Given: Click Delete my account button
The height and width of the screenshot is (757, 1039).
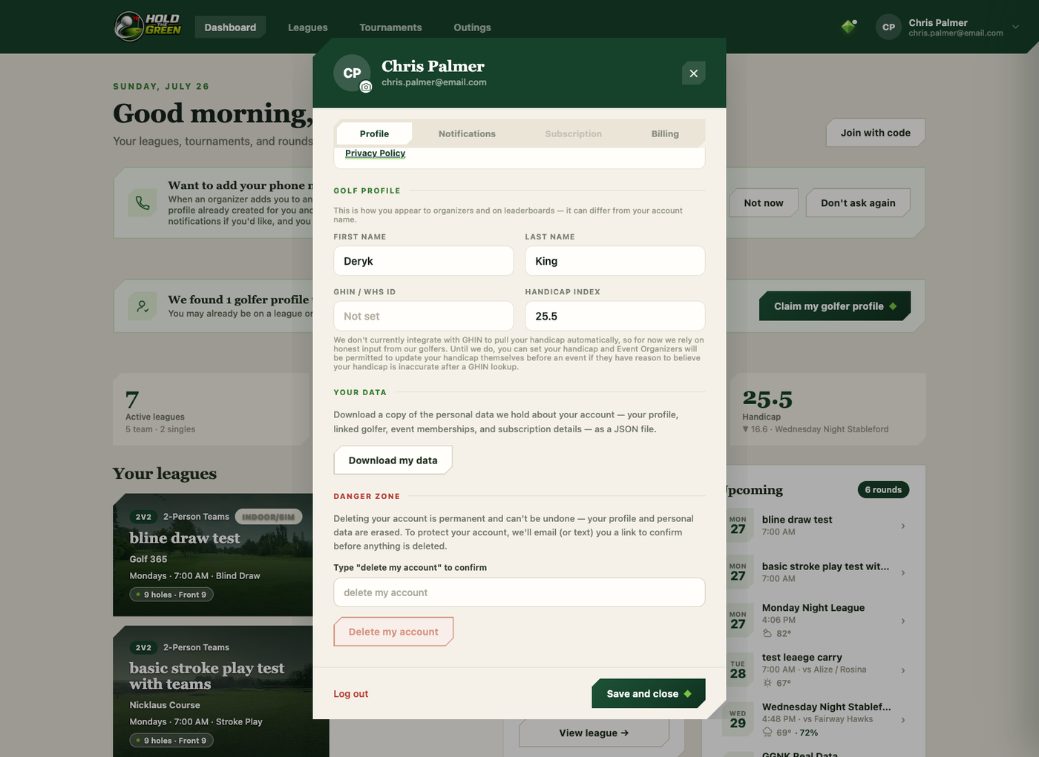Looking at the screenshot, I should (393, 632).
